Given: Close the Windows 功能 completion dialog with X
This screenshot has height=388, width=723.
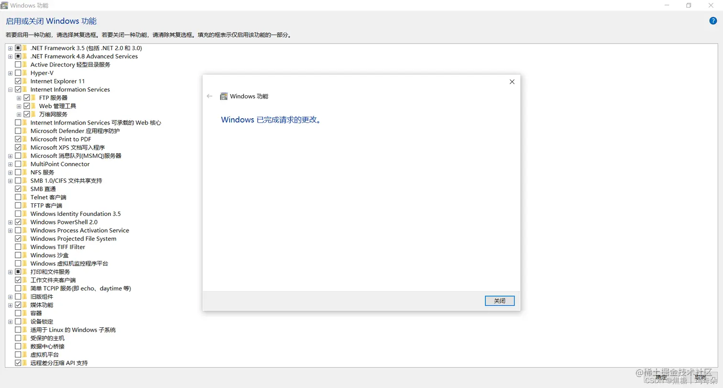Looking at the screenshot, I should point(512,82).
